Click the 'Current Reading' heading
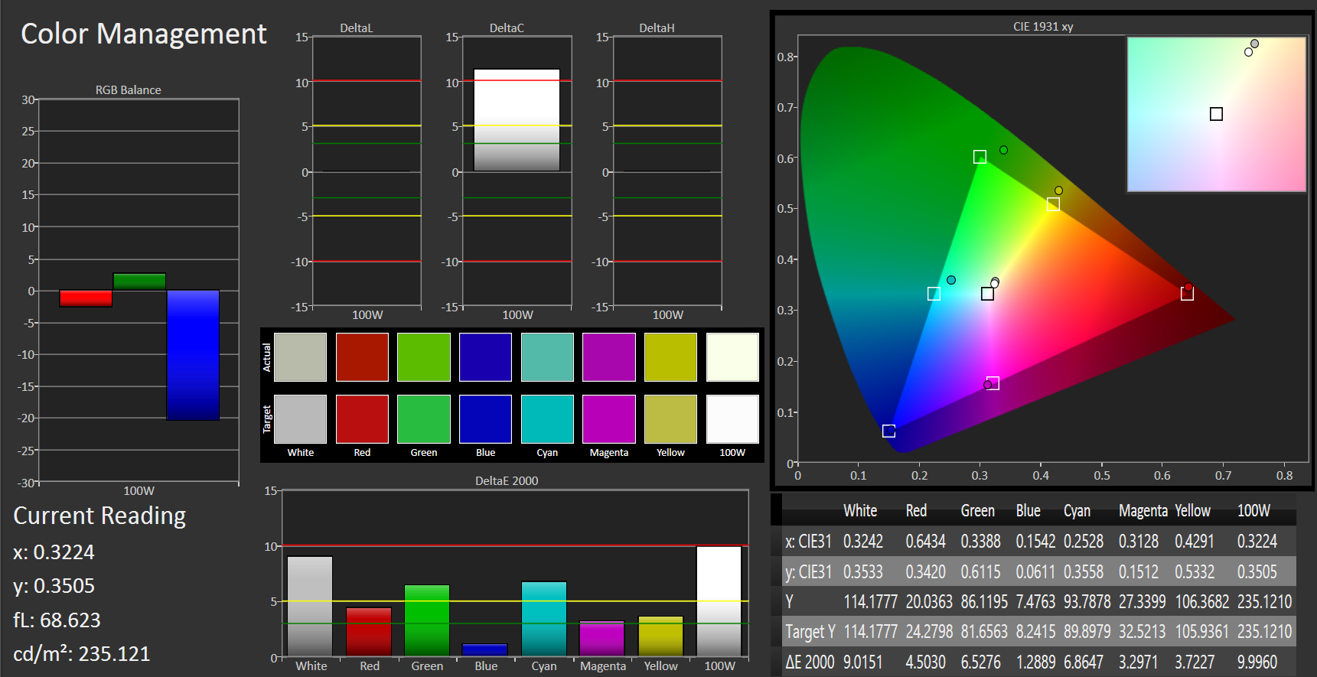1317x677 pixels. pos(99,516)
